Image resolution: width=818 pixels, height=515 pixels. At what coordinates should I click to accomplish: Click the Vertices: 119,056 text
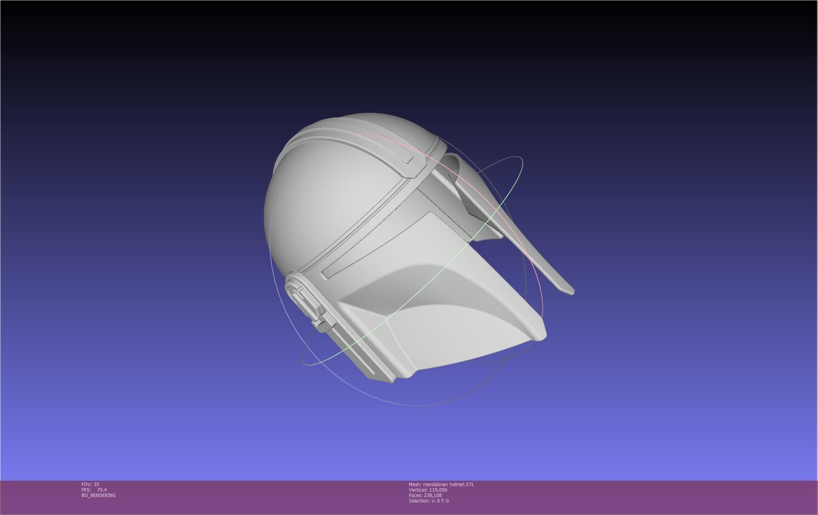[428, 490]
